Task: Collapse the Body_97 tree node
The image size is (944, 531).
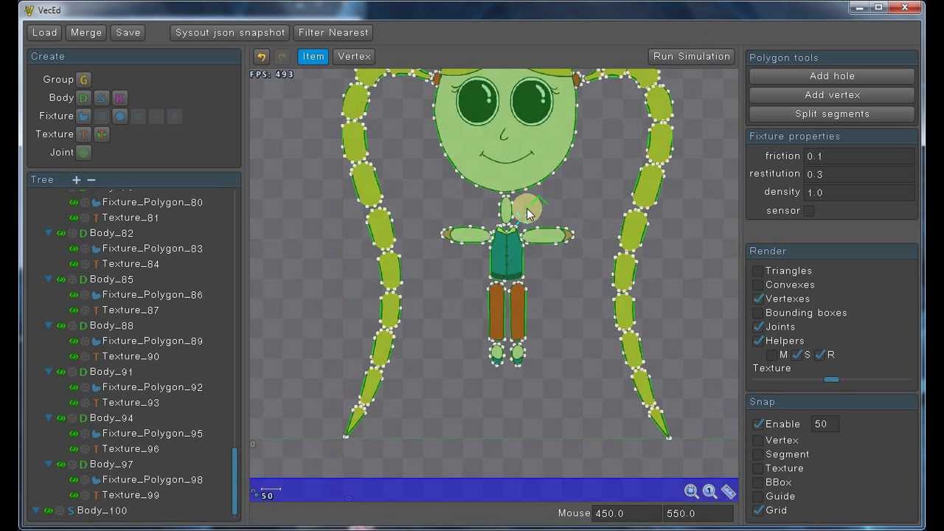Action: [x=49, y=465]
